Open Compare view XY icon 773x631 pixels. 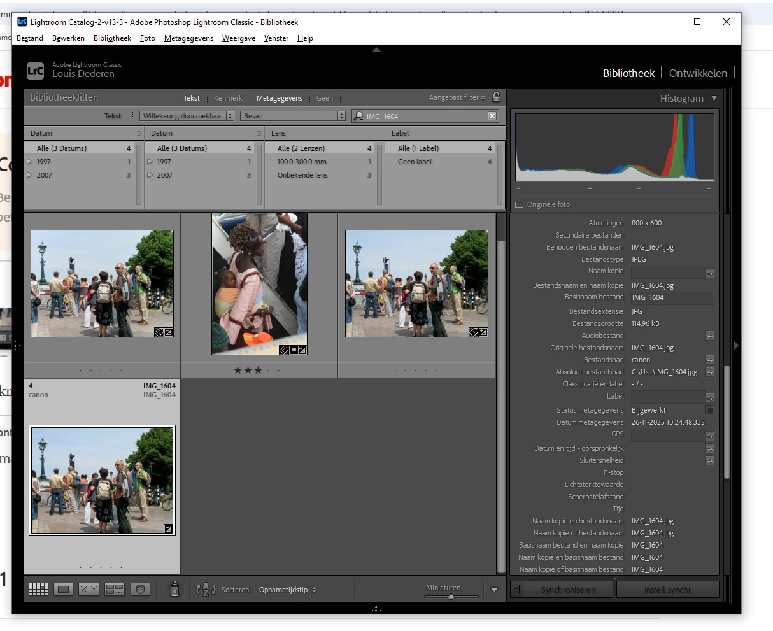click(x=89, y=590)
